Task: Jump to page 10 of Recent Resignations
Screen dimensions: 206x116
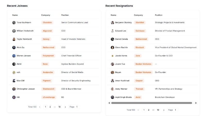Action: click(x=158, y=110)
